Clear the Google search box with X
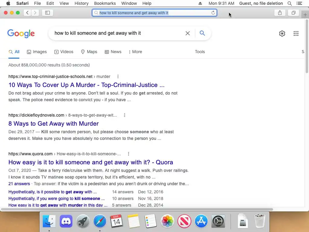 188,33
